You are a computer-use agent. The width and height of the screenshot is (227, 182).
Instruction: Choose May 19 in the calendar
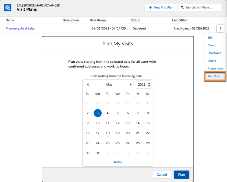click(x=118, y=133)
